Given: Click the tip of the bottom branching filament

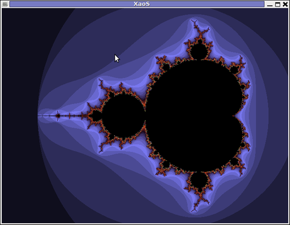Looking at the screenshot, I should point(194,210).
